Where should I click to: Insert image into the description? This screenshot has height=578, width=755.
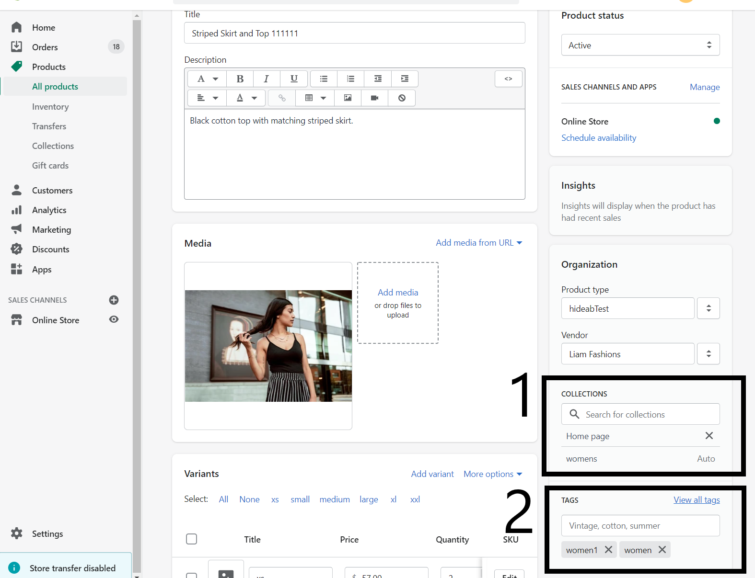coord(348,98)
